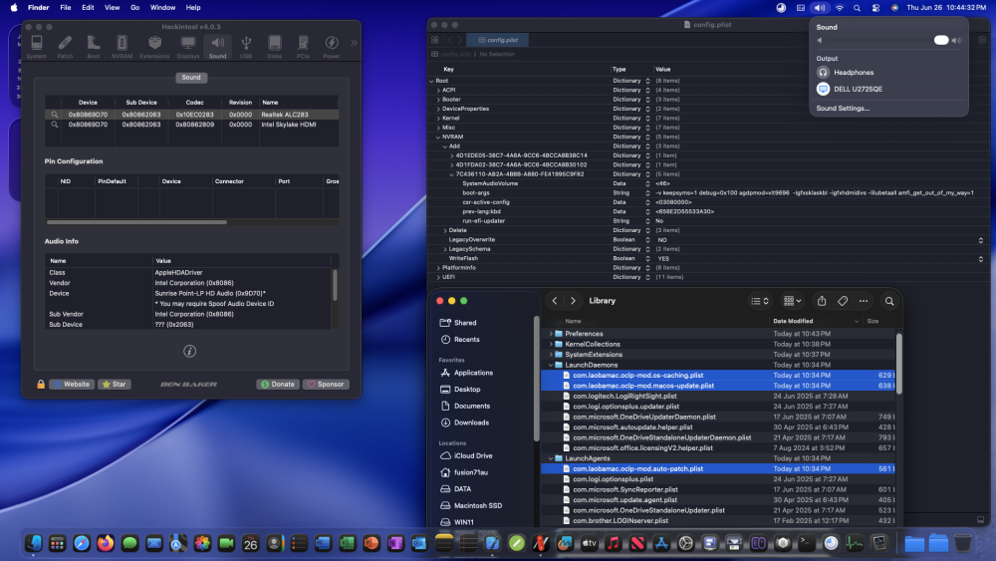This screenshot has height=561, width=996.
Task: Open the more actions ellipsis in Finder toolbar
Action: pos(864,301)
